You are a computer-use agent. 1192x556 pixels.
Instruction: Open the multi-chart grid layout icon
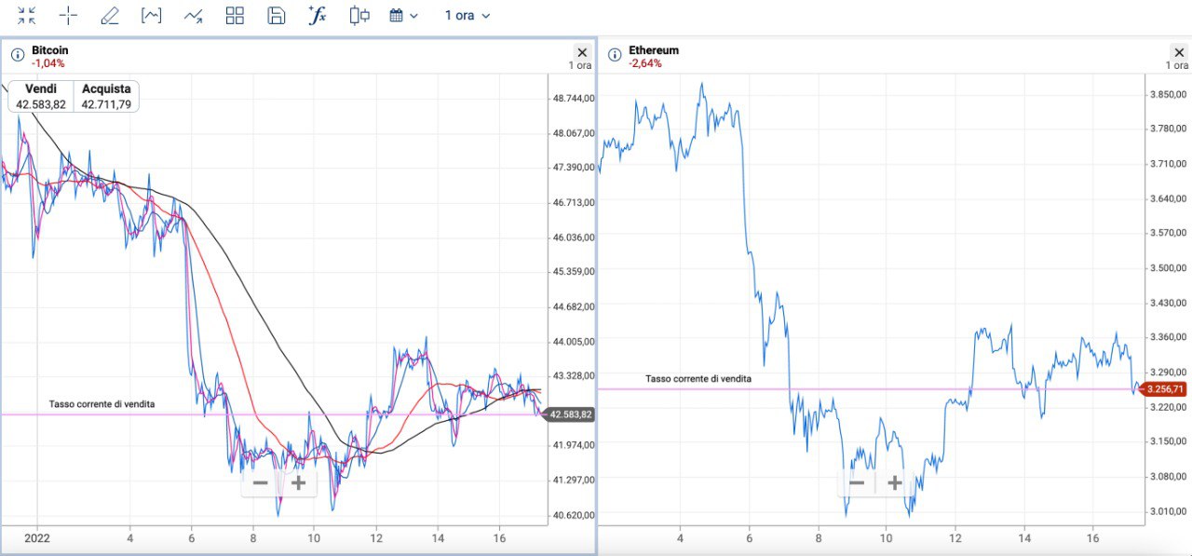coord(235,16)
